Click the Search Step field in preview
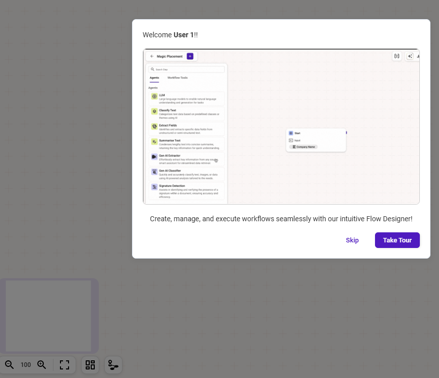 pyautogui.click(x=186, y=70)
